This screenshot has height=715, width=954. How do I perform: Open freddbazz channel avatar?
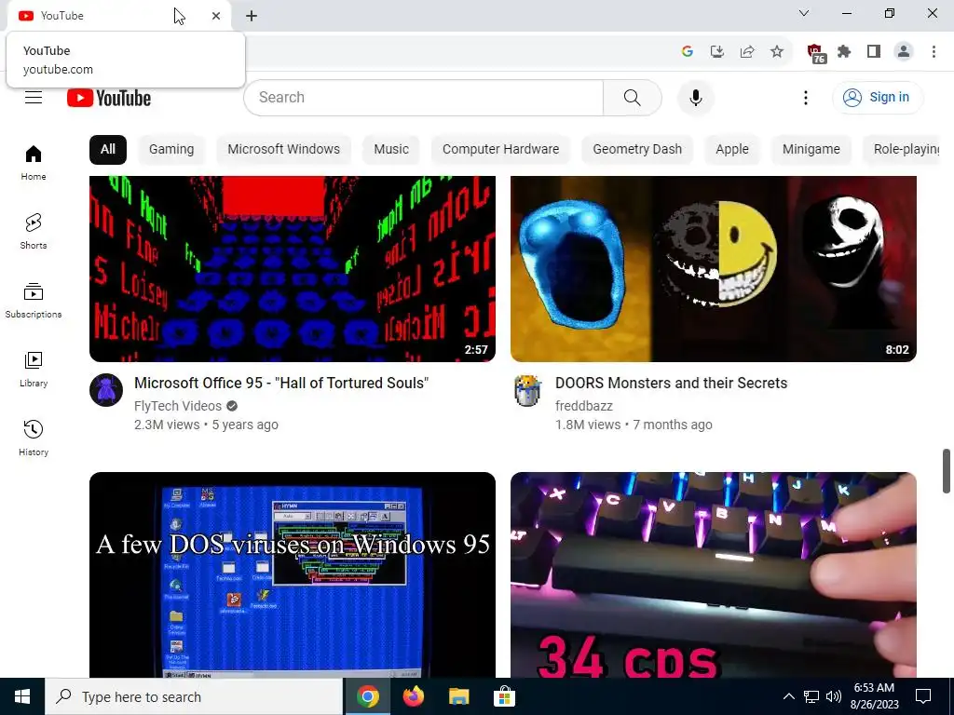pos(527,390)
